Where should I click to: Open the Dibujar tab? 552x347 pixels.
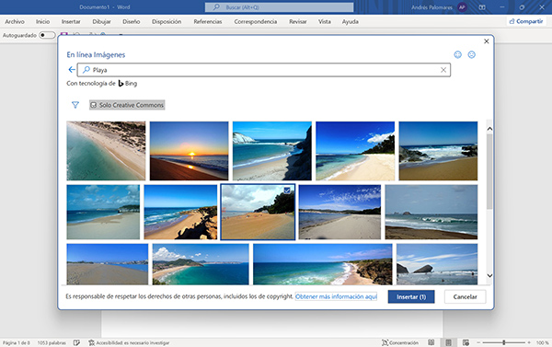point(102,21)
